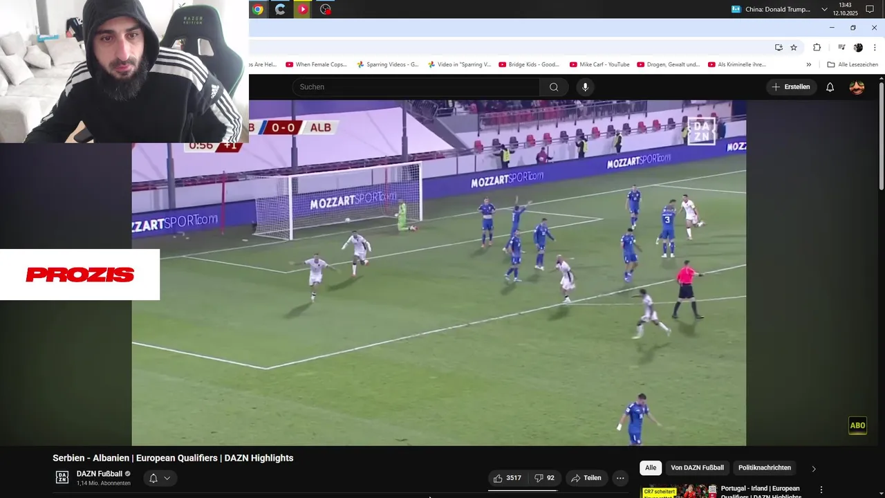Start voice search with microphone icon
The width and height of the screenshot is (885, 498).
pos(585,87)
